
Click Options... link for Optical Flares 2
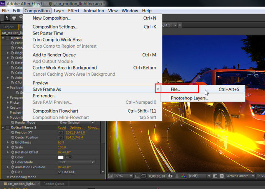tap(77, 128)
